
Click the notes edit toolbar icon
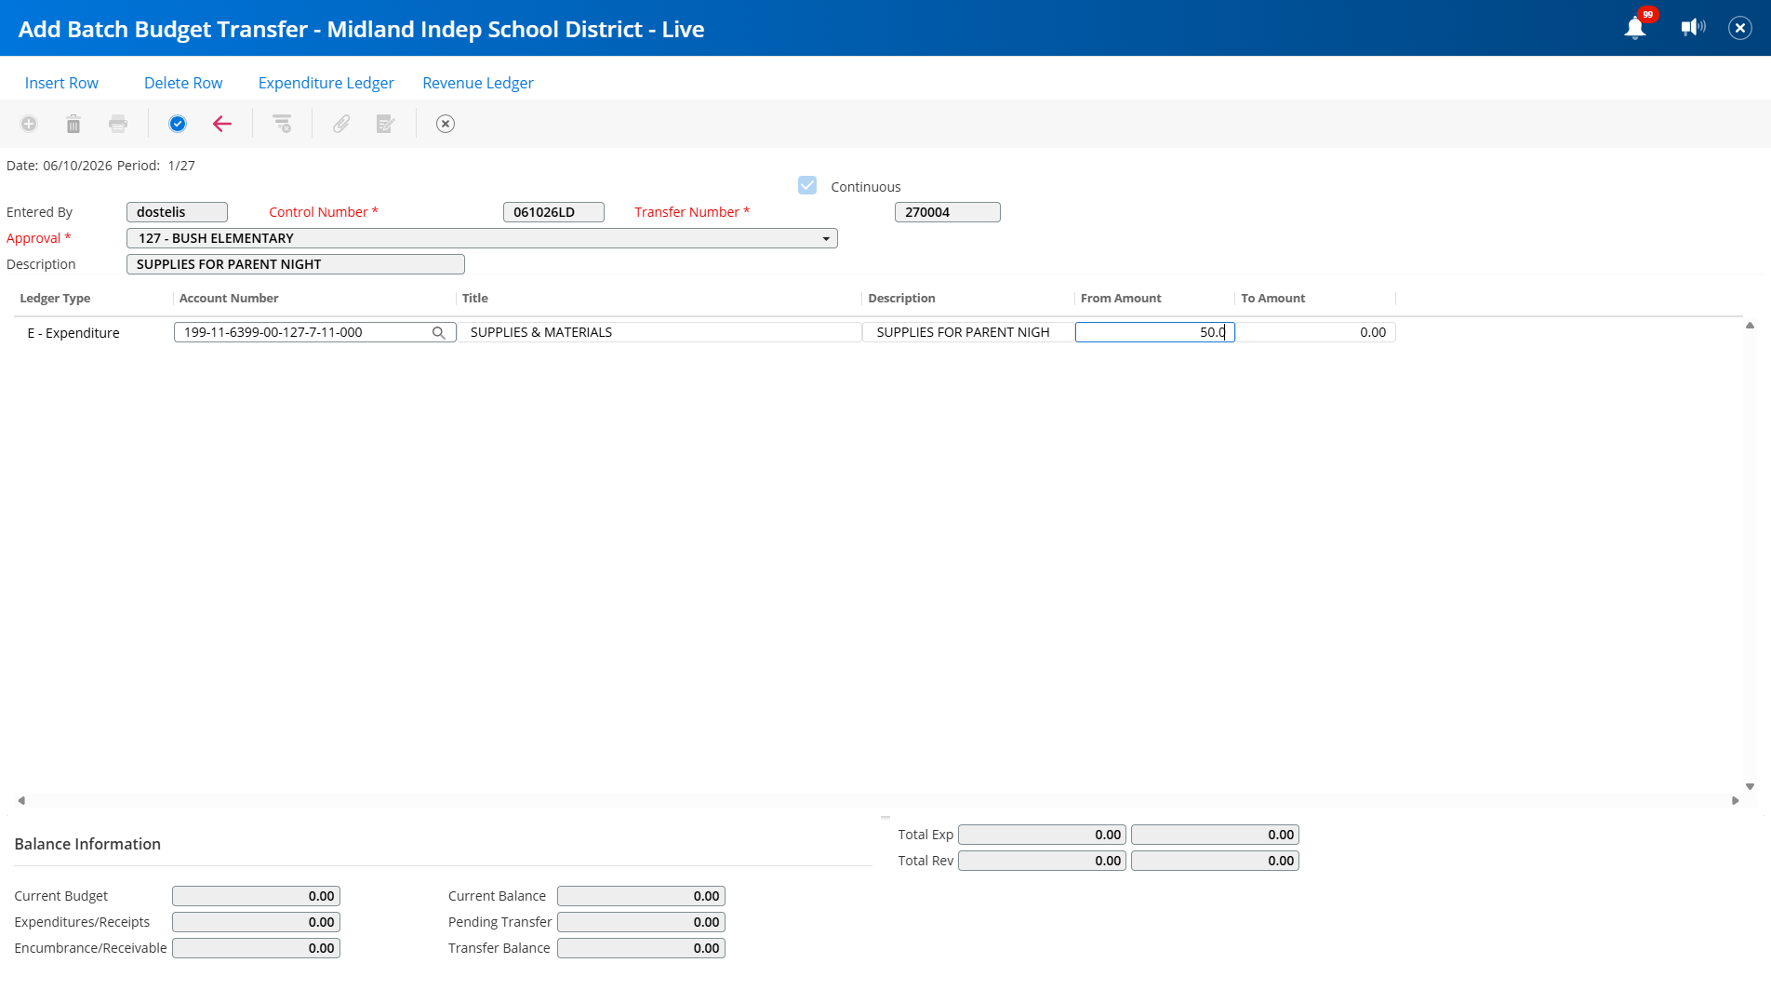click(x=386, y=124)
